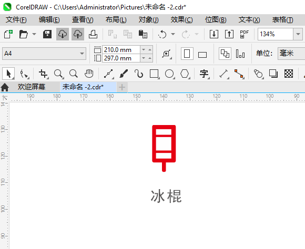
Task: Select the Shape edit tool
Action: click(25, 74)
